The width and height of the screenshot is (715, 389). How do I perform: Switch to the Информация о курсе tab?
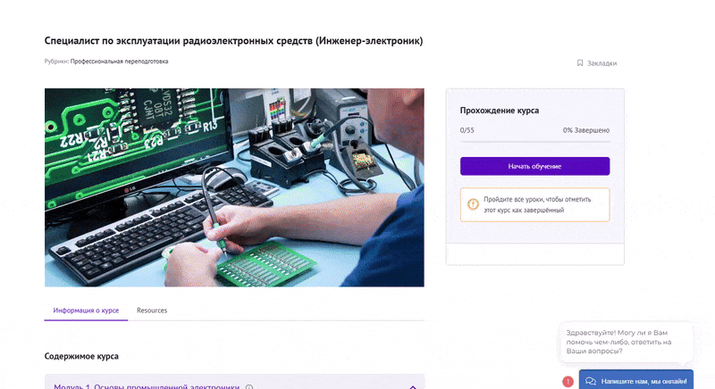86,310
